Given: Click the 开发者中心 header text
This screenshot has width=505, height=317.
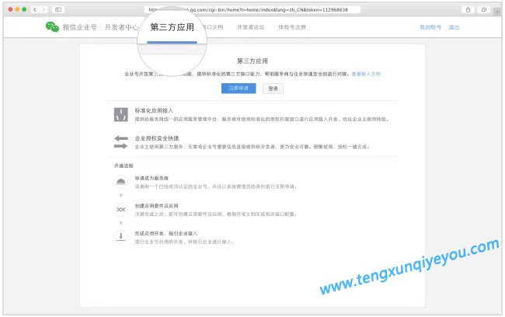Looking at the screenshot, I should coord(121,27).
